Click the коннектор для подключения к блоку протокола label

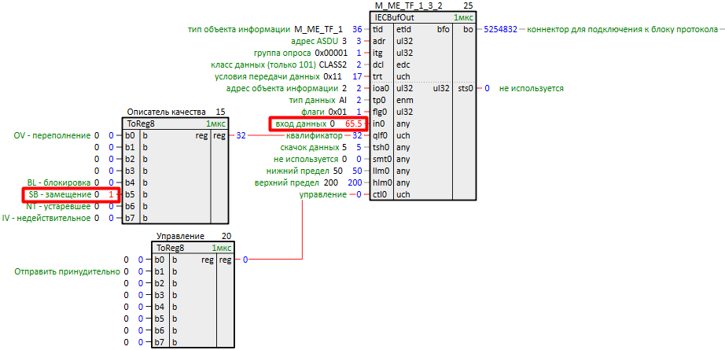(x=622, y=29)
